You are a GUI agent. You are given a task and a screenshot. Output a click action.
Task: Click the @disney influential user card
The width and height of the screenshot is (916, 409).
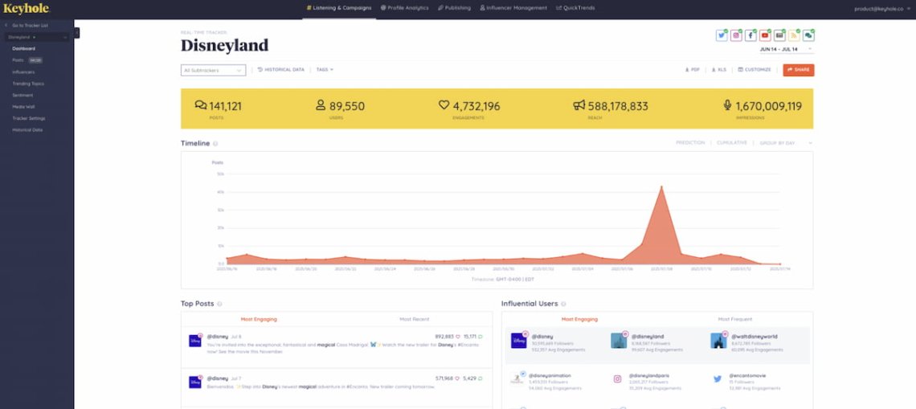coord(554,342)
